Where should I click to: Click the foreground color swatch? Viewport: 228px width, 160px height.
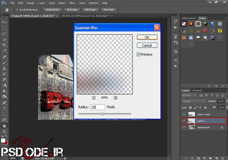[x=3, y=140]
